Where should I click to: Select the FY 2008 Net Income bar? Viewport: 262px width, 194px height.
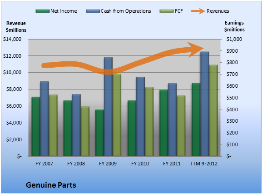68,129
